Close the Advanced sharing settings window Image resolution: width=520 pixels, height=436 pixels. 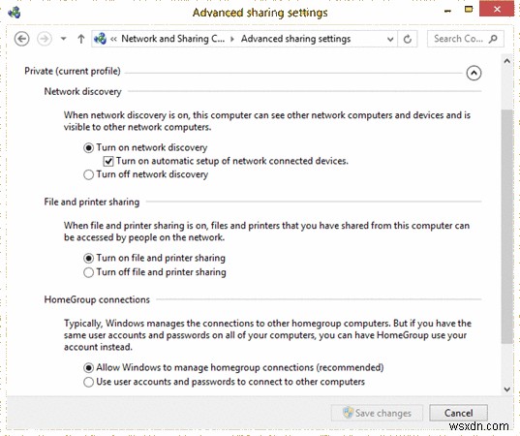(497, 10)
